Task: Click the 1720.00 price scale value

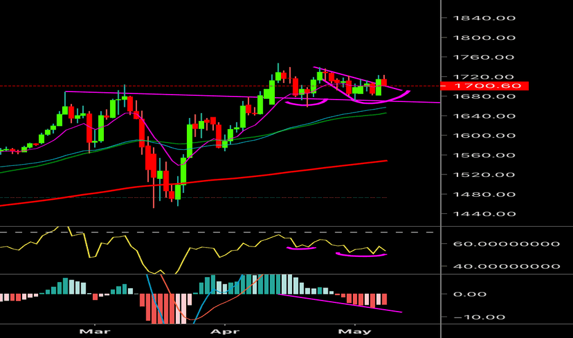Action: 484,77
